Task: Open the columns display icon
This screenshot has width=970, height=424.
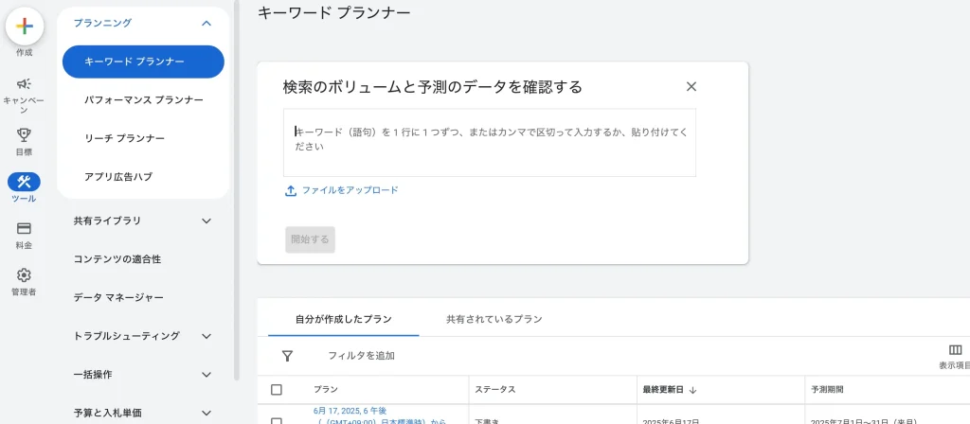Action: [955, 350]
